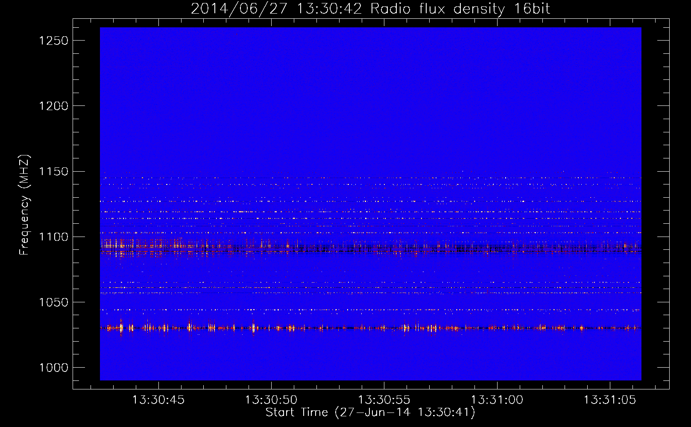Click the 13:31:05 time tick label

tap(609, 400)
